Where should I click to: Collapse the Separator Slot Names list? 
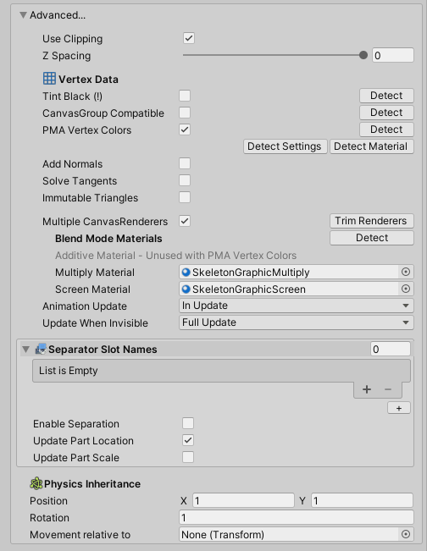[x=25, y=350]
